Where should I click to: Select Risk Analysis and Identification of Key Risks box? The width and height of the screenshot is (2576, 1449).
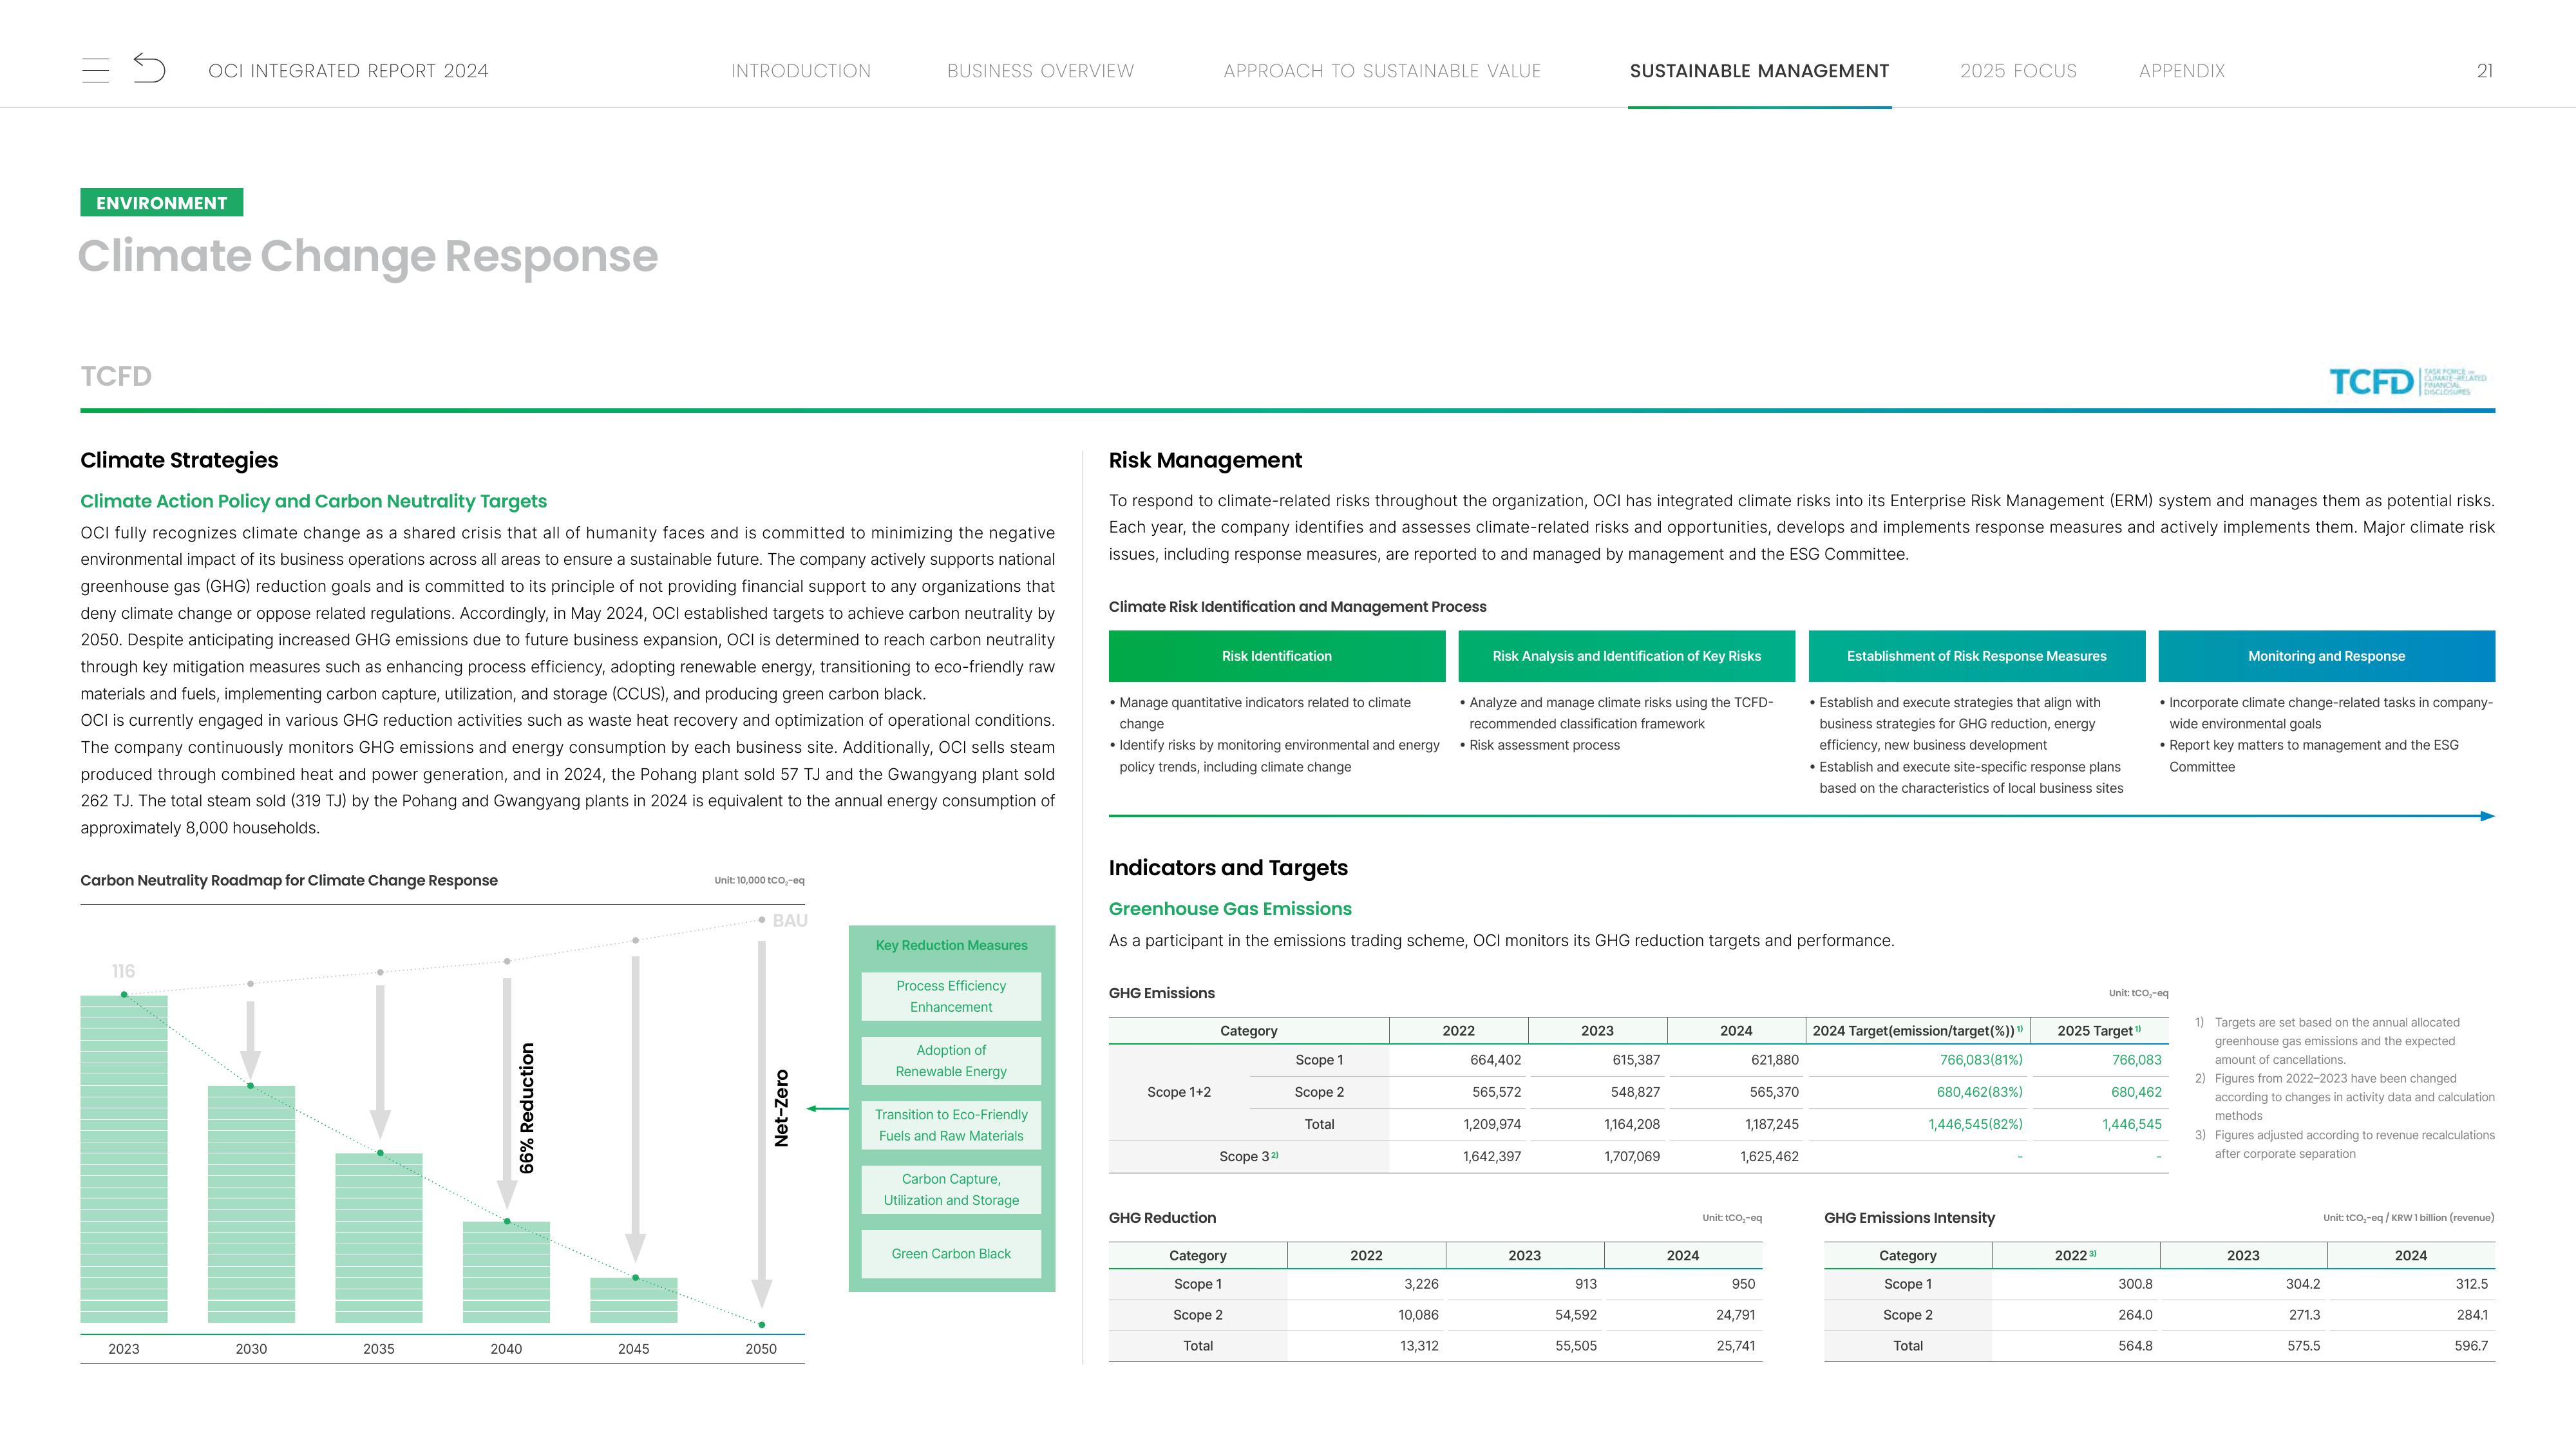pos(1626,656)
